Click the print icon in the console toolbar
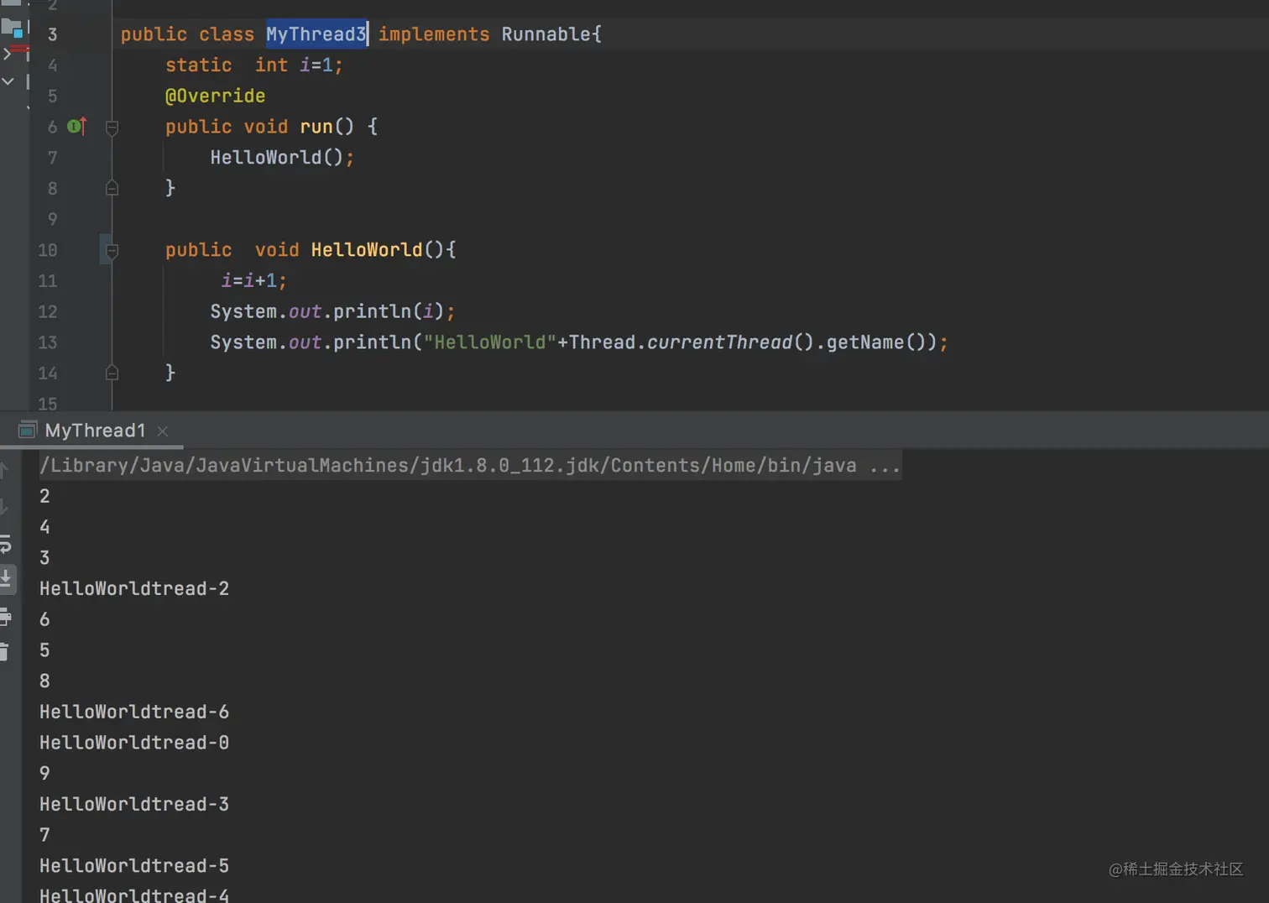The height and width of the screenshot is (903, 1269). pos(5,617)
